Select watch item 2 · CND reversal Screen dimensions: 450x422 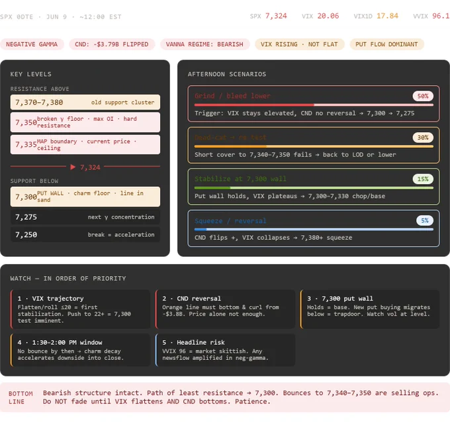225,309
